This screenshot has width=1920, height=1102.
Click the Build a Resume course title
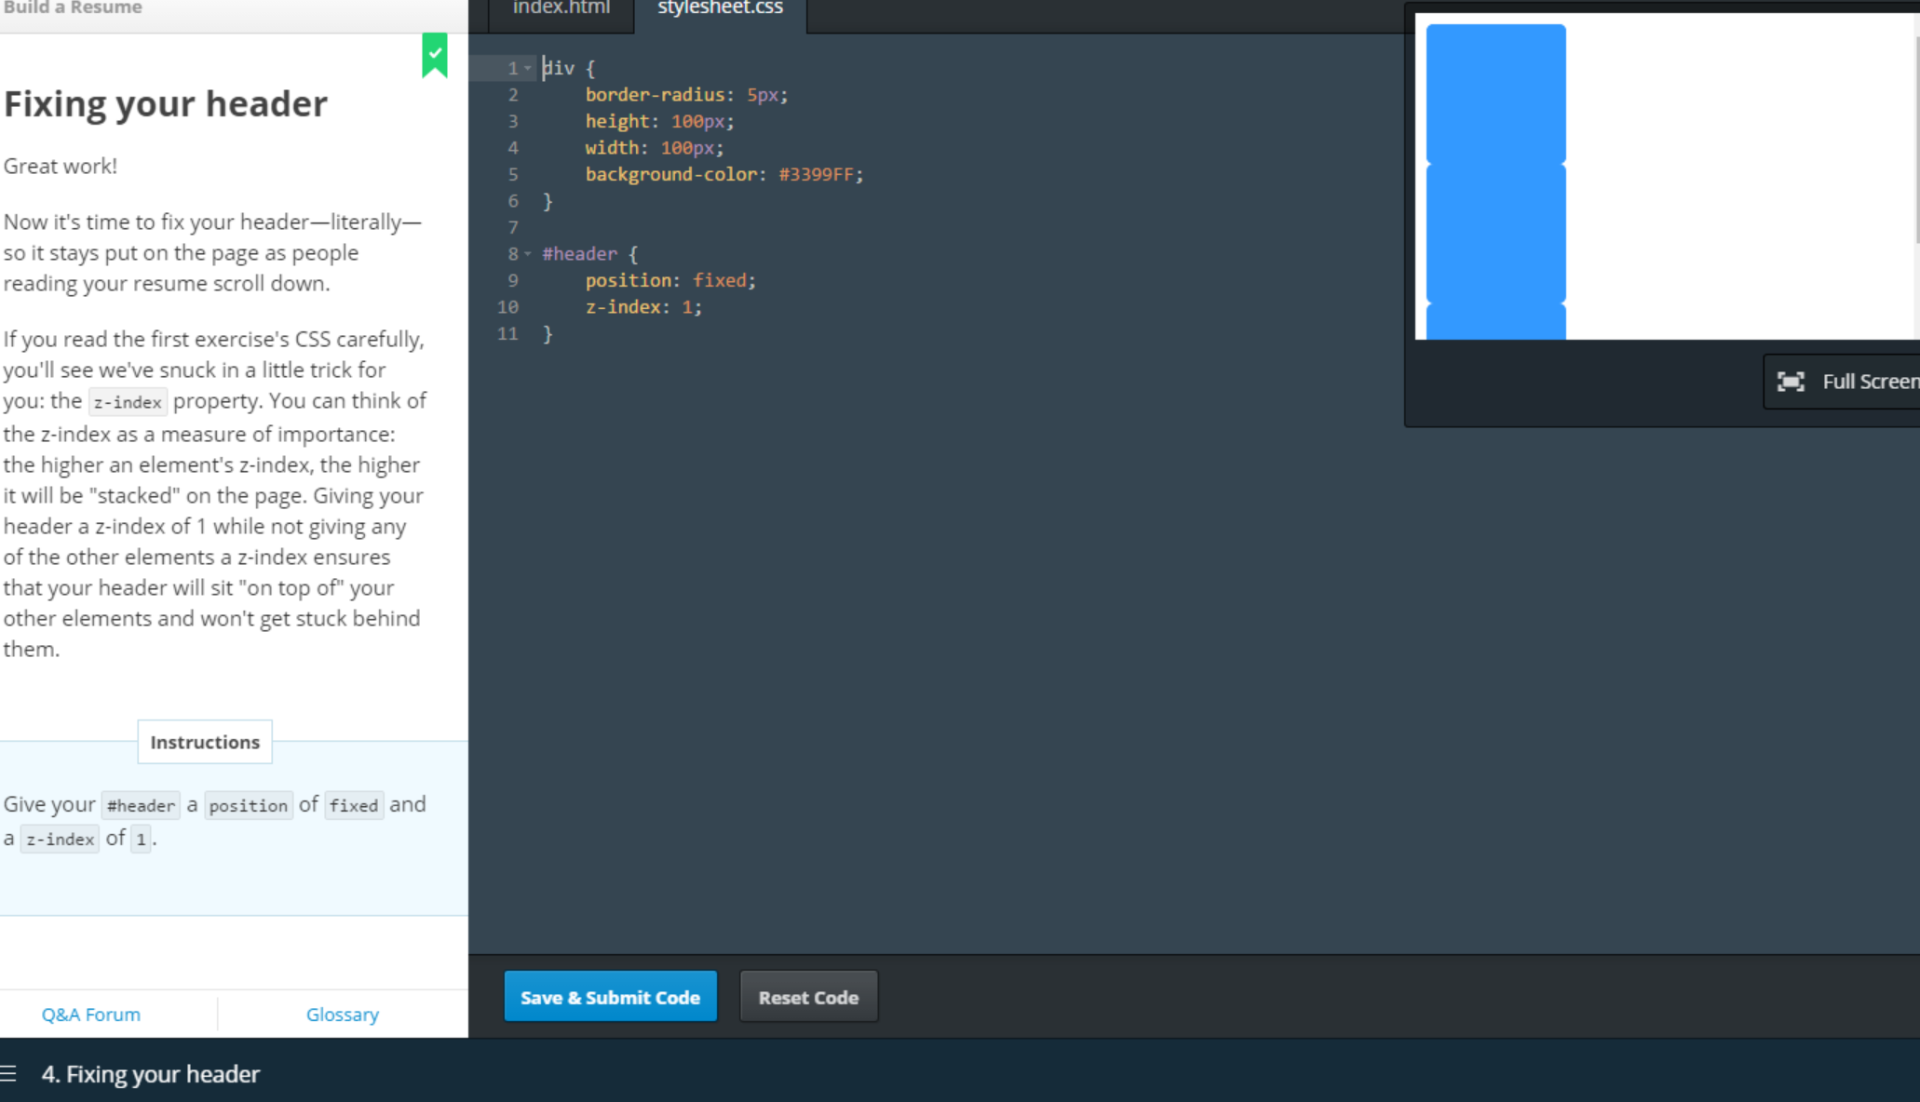point(73,8)
